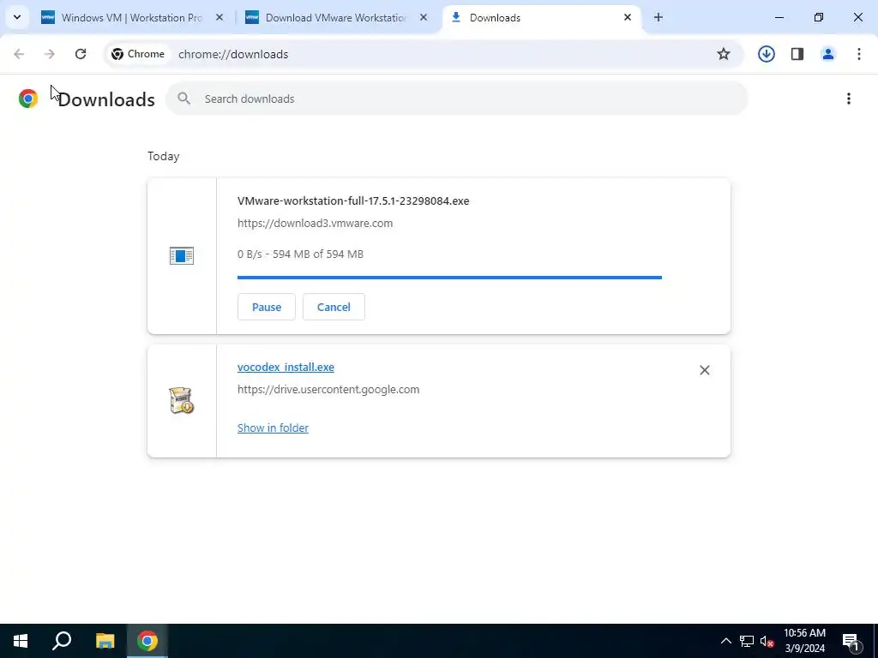The height and width of the screenshot is (658, 878).
Task: Click the muted volume tray icon
Action: (767, 641)
